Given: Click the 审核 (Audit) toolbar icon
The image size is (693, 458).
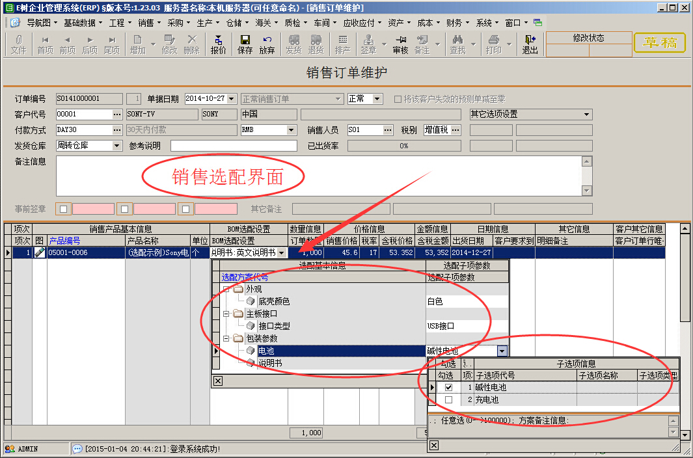Looking at the screenshot, I should (x=400, y=44).
